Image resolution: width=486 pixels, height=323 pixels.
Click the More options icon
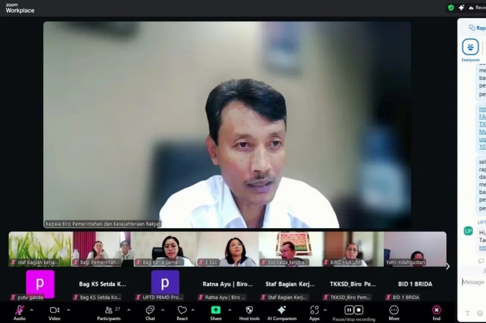tap(394, 310)
